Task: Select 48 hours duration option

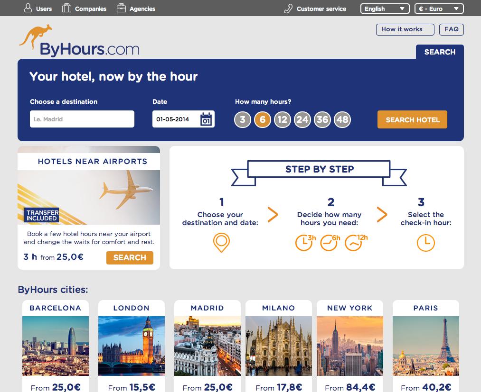Action: coord(342,119)
